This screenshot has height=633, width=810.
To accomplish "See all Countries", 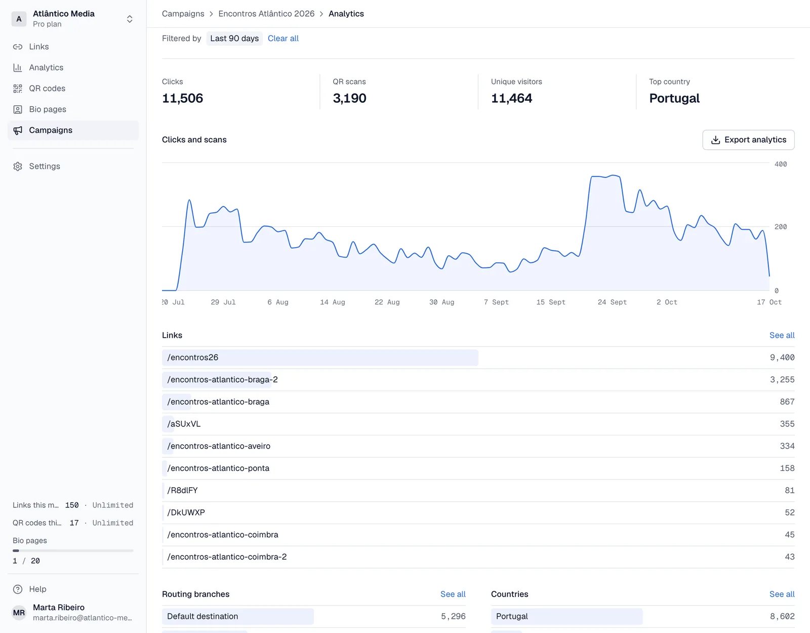I will click(x=782, y=594).
